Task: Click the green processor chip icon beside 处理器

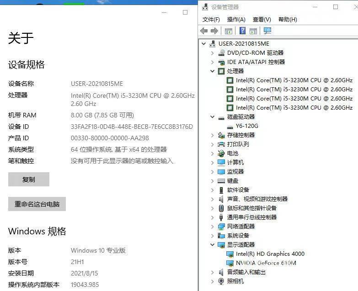Action: (221, 71)
